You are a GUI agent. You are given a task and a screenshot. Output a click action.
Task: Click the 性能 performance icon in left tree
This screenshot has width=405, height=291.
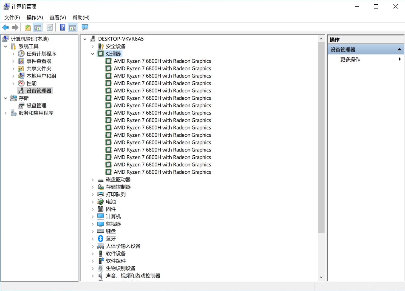click(21, 83)
